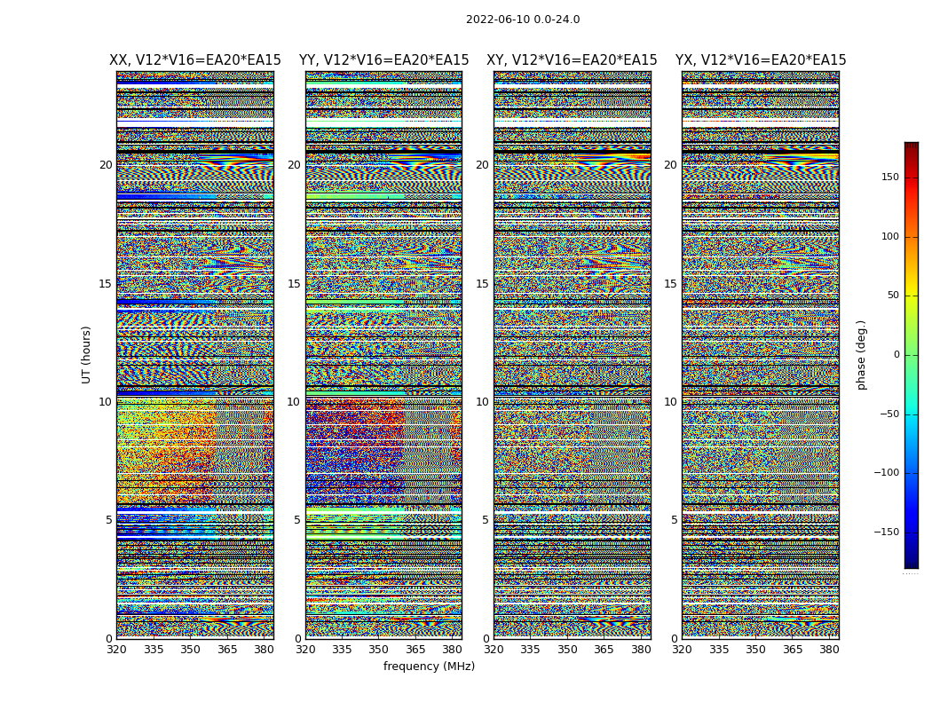Screen dimensions: 932x710
Task: Click the 335 frequency tick under the YY plot
Action: 342,650
